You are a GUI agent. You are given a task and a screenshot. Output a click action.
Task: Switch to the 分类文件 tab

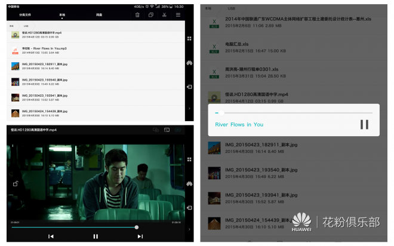pyautogui.click(x=25, y=15)
